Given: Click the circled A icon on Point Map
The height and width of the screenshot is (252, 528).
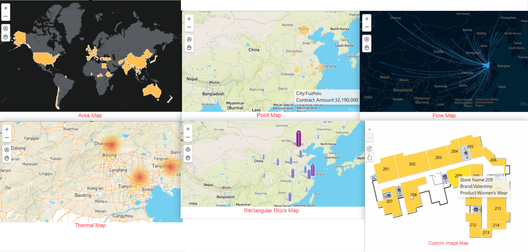Looking at the screenshot, I should (189, 40).
